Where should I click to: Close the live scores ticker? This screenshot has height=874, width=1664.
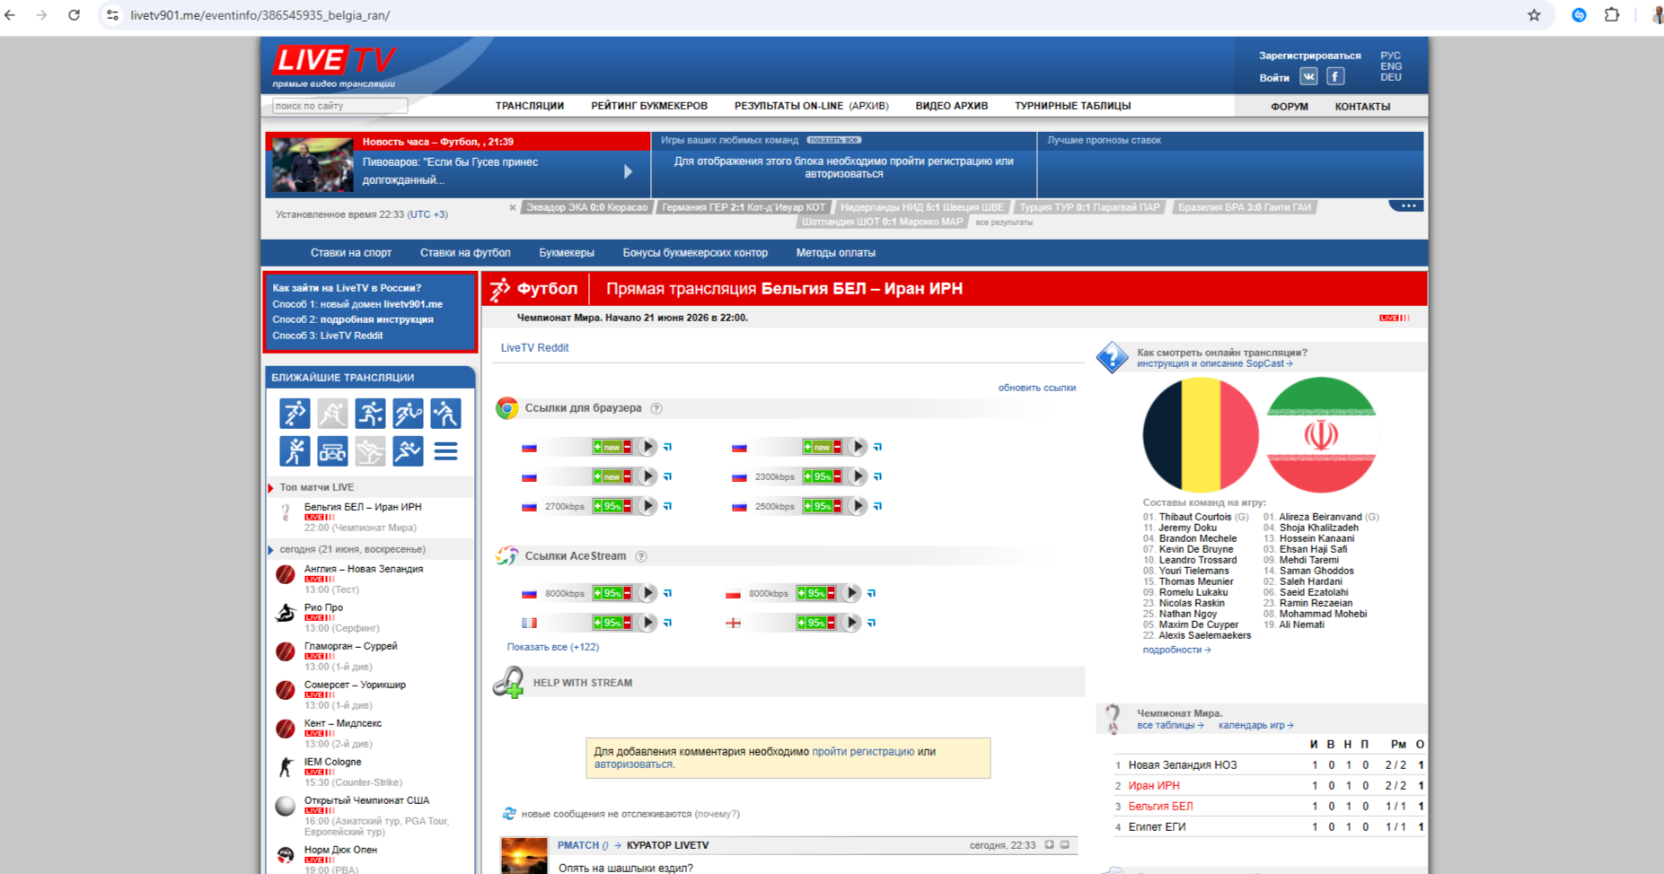(513, 207)
